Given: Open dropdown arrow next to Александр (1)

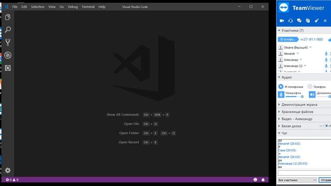Looking at the screenshot, I should click(x=305, y=66).
